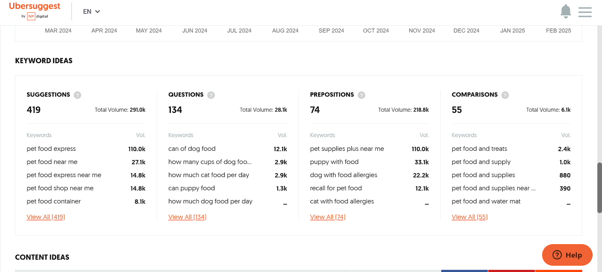Image resolution: width=602 pixels, height=272 pixels.
Task: Click the 'pet food container' keyword
Action: (54, 201)
